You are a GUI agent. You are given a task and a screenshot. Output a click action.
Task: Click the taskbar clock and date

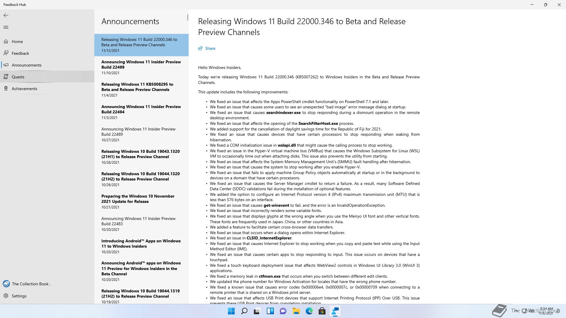coord(546,311)
